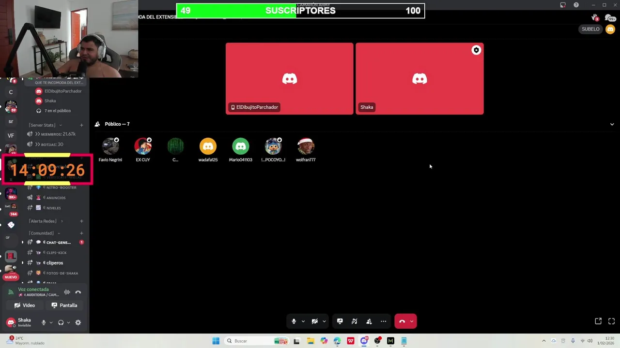Open EX CUY audience avatar

143,146
